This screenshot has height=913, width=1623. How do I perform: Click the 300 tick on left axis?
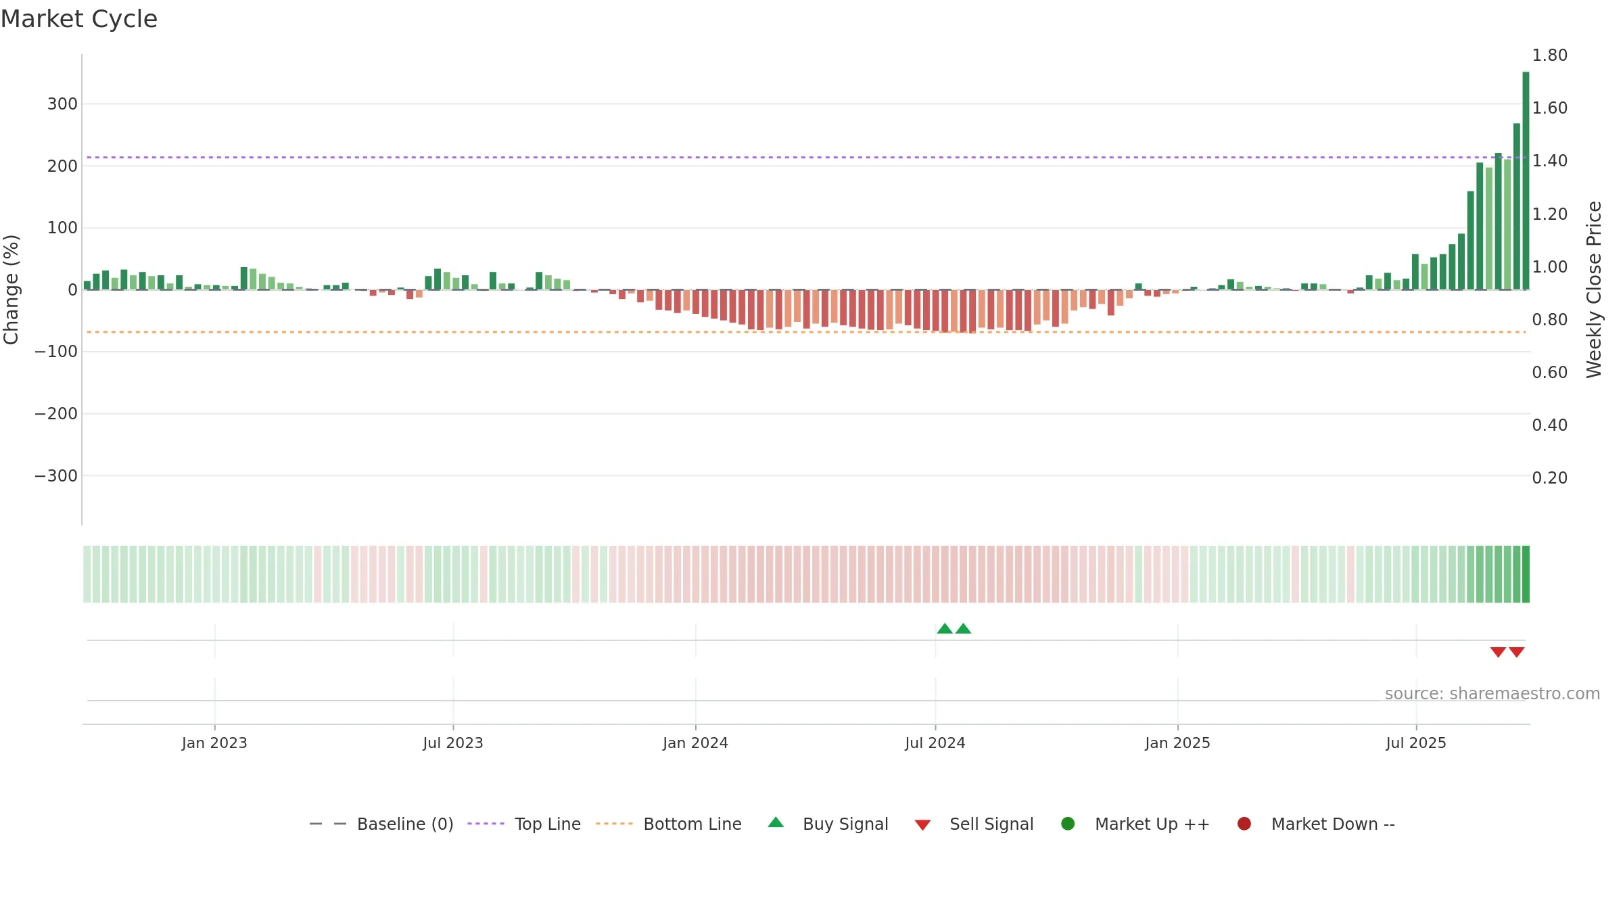pos(62,104)
